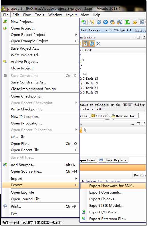Click the yellow gear settings icon

point(134,22)
